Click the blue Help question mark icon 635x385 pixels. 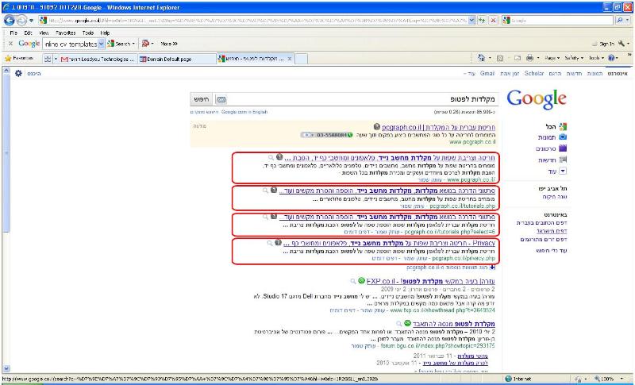(611, 58)
